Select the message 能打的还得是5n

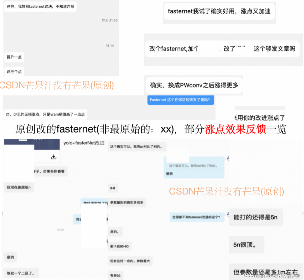[x=256, y=217]
